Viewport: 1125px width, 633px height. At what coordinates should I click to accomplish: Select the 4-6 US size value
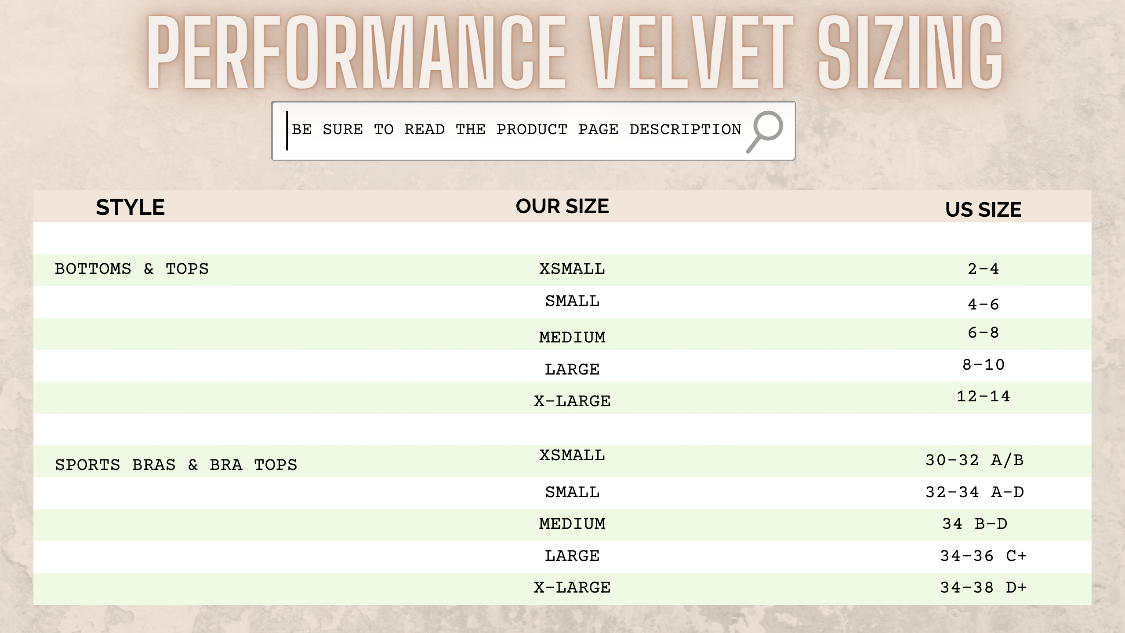coord(983,304)
